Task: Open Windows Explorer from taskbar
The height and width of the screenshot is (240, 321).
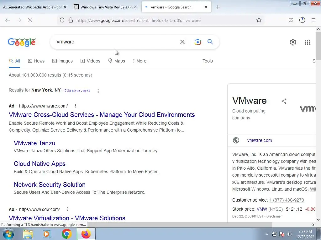Action: (28, 234)
